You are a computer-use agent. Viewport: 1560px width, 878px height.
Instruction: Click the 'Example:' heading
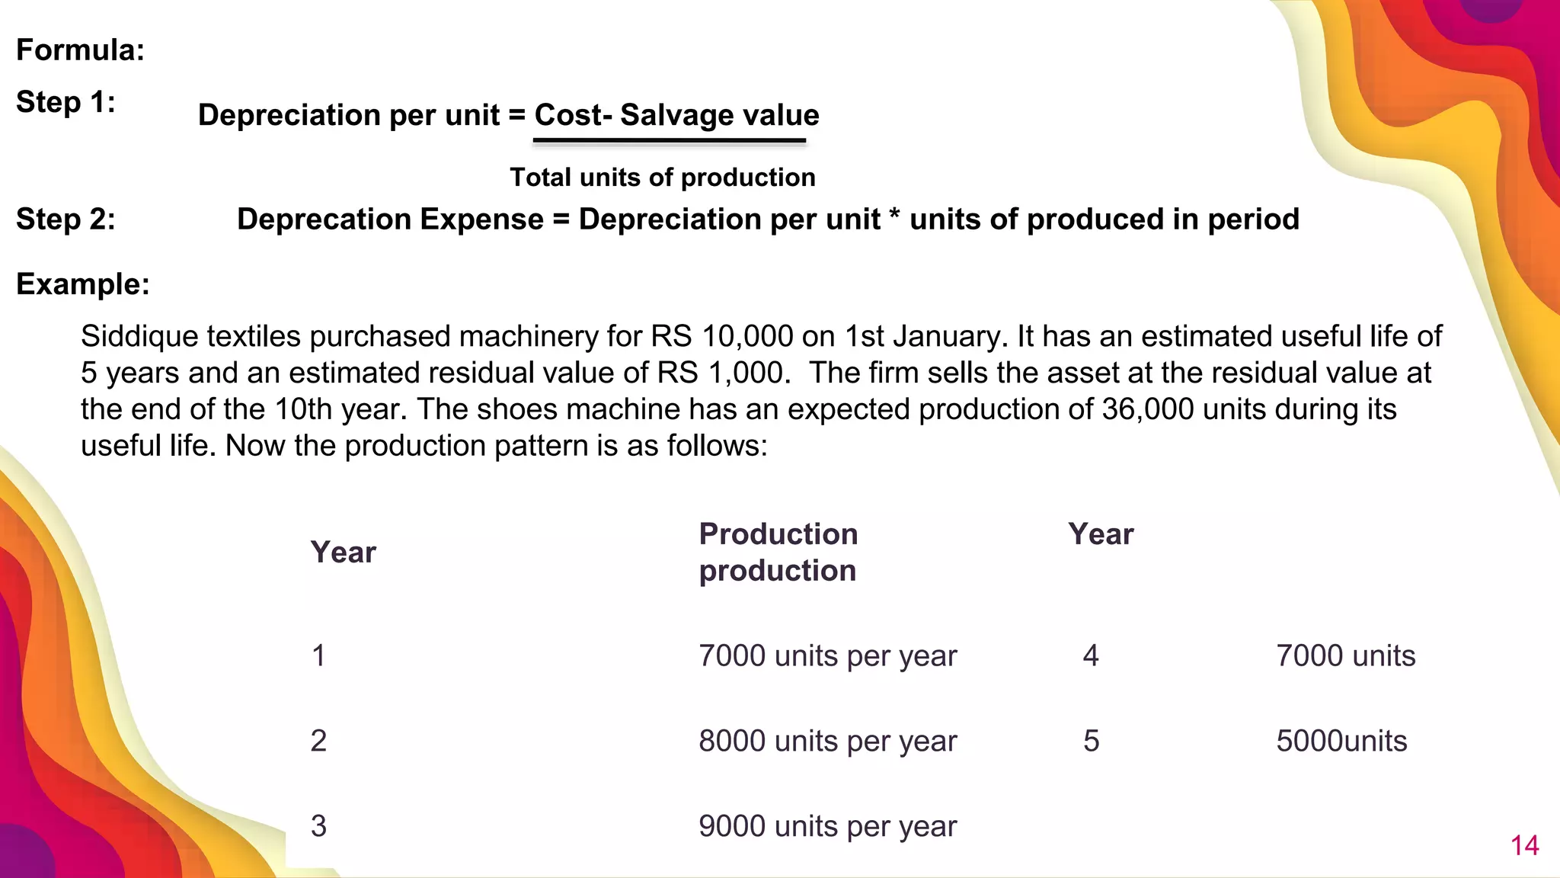click(x=83, y=284)
